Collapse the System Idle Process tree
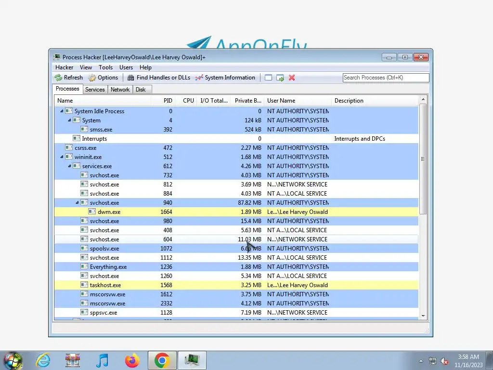The height and width of the screenshot is (370, 493). tap(62, 111)
